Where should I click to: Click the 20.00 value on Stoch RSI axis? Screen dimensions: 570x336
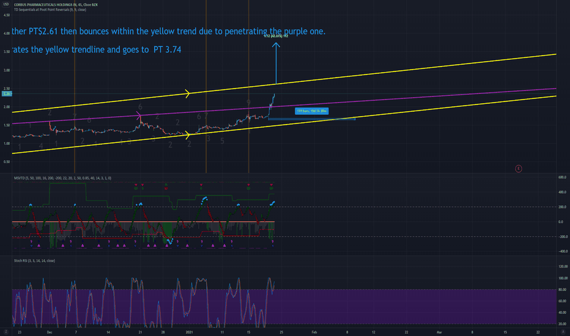[x=563, y=324]
